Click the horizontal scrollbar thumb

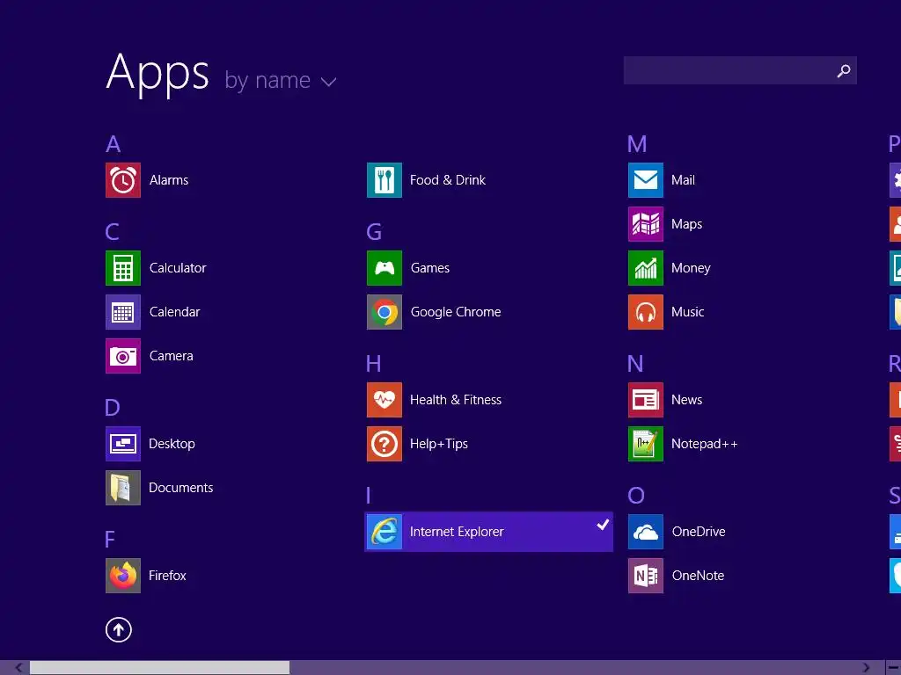pyautogui.click(x=160, y=668)
